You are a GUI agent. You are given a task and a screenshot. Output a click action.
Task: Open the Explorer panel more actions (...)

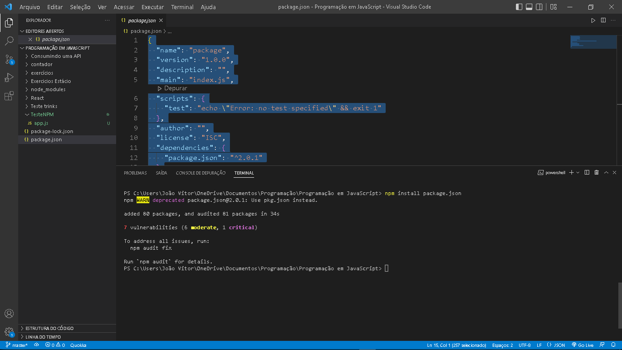click(x=107, y=21)
